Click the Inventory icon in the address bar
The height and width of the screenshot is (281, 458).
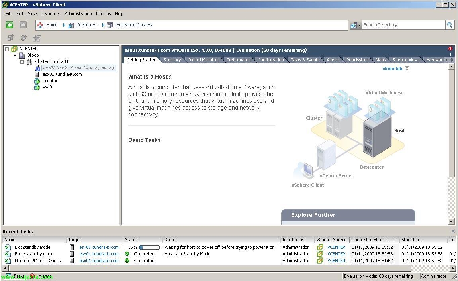click(70, 25)
